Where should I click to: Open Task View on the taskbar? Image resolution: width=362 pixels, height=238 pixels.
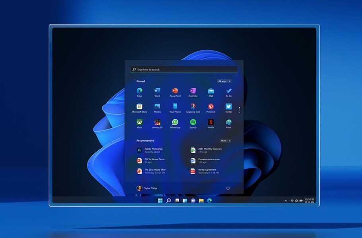[177, 200]
